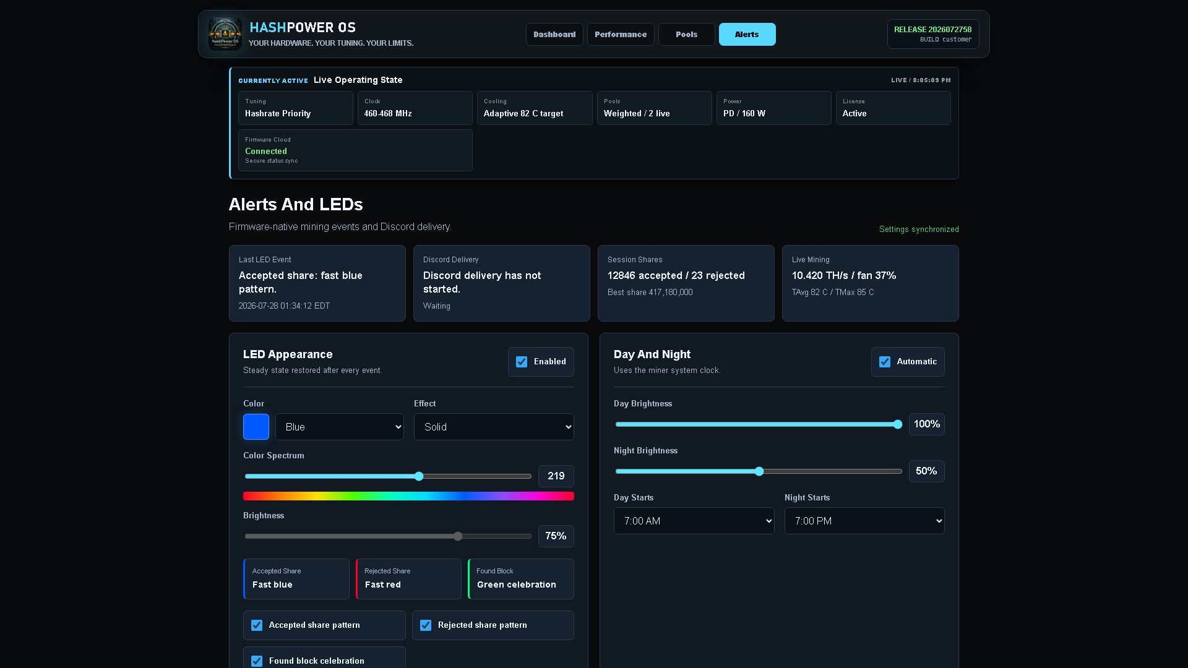Select the Alerts tab
Viewport: 1188px width, 668px height.
pyautogui.click(x=747, y=35)
